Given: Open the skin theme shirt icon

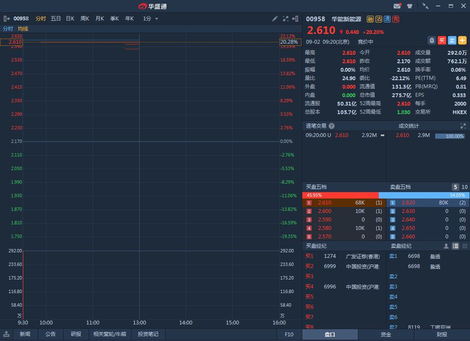Looking at the screenshot, I should pyautogui.click(x=410, y=6).
